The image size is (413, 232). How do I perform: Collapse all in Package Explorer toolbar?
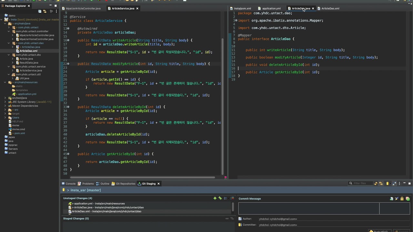(x=40, y=11)
